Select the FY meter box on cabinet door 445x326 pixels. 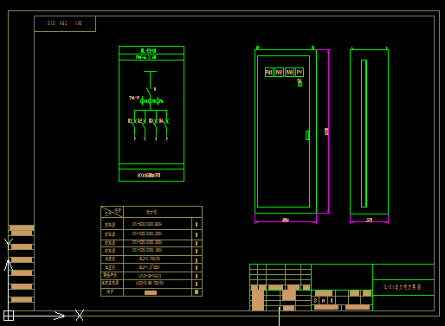(300, 72)
